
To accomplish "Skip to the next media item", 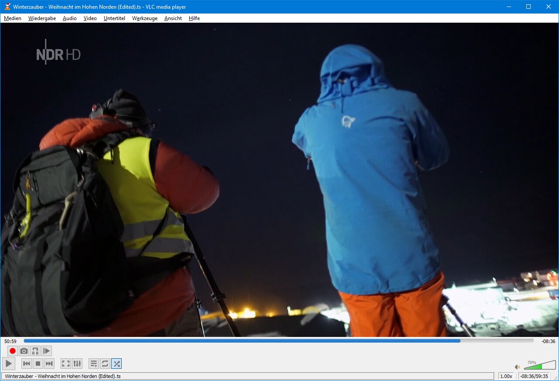I will (x=49, y=364).
